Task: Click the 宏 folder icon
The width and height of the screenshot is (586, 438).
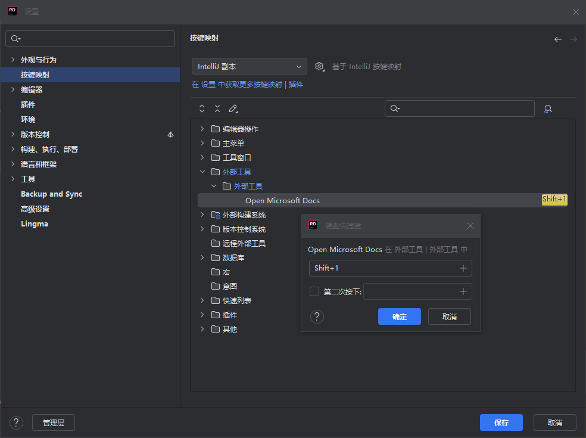Action: (215, 272)
